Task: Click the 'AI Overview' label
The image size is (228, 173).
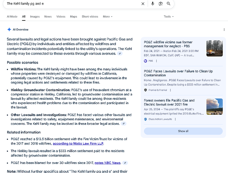Action: click(x=21, y=29)
